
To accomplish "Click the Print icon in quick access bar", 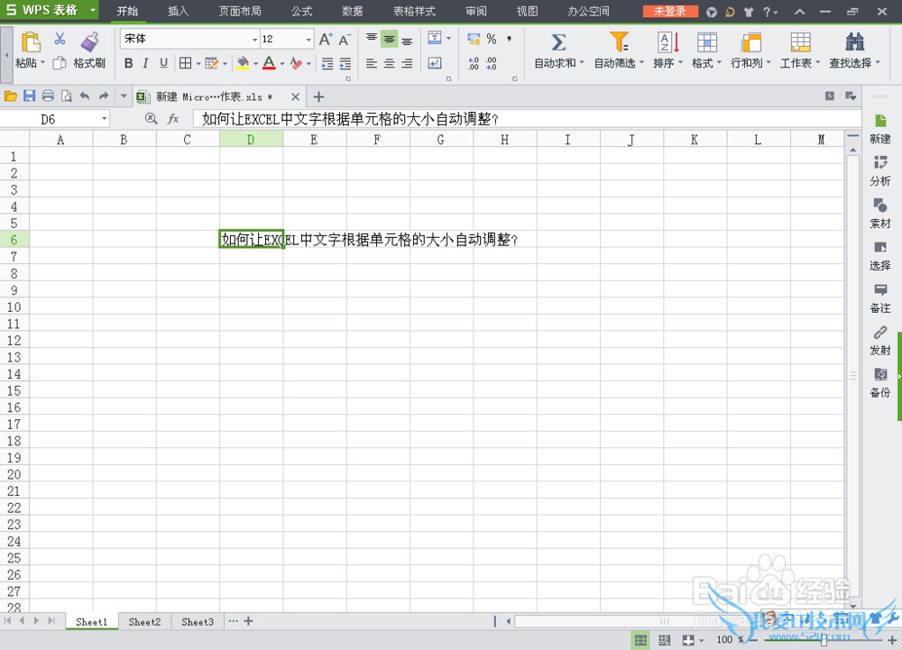I will [x=48, y=96].
